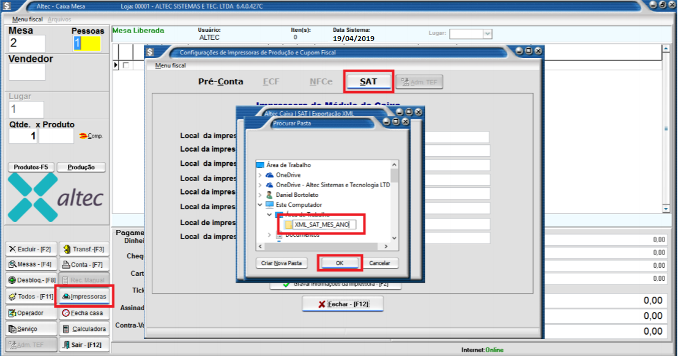Click Fechar - [F12] button

[343, 304]
